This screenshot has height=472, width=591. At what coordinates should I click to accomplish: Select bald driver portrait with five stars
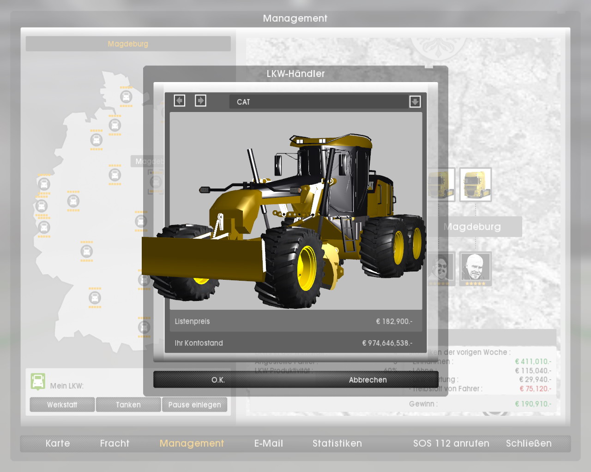[x=475, y=269]
